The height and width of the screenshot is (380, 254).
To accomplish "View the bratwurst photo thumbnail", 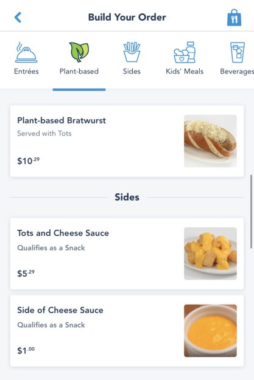I will pyautogui.click(x=210, y=141).
